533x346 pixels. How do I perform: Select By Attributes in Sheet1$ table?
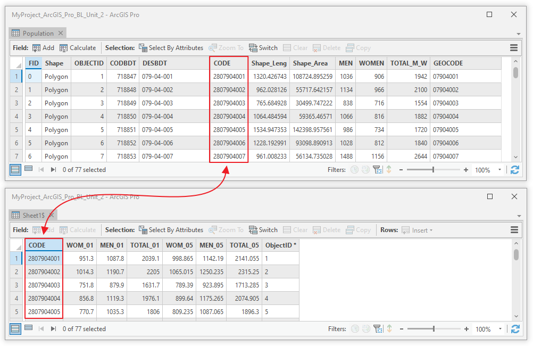coord(171,230)
